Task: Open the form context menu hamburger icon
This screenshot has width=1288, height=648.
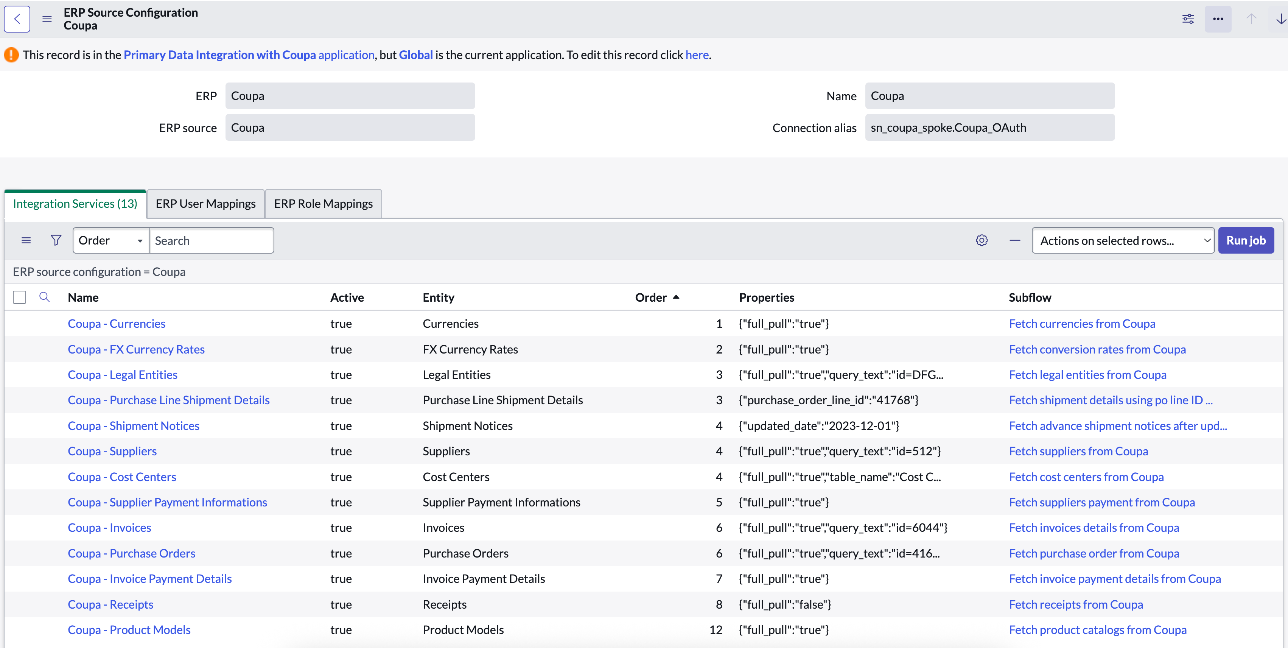Action: [47, 19]
